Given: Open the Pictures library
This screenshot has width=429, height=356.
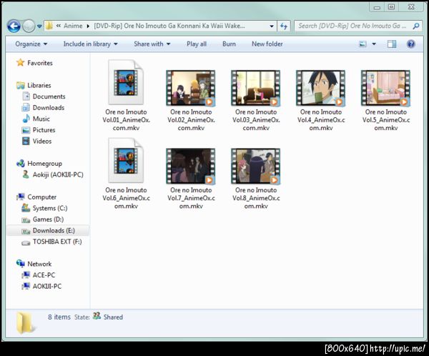Looking at the screenshot, I should point(44,130).
